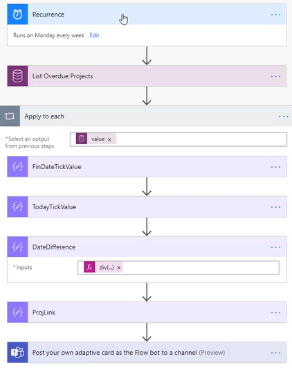Click the List Overdue Projects database icon

[x=17, y=76]
